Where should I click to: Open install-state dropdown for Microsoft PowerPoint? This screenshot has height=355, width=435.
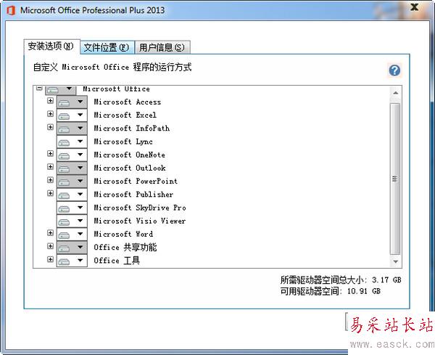pyautogui.click(x=72, y=181)
